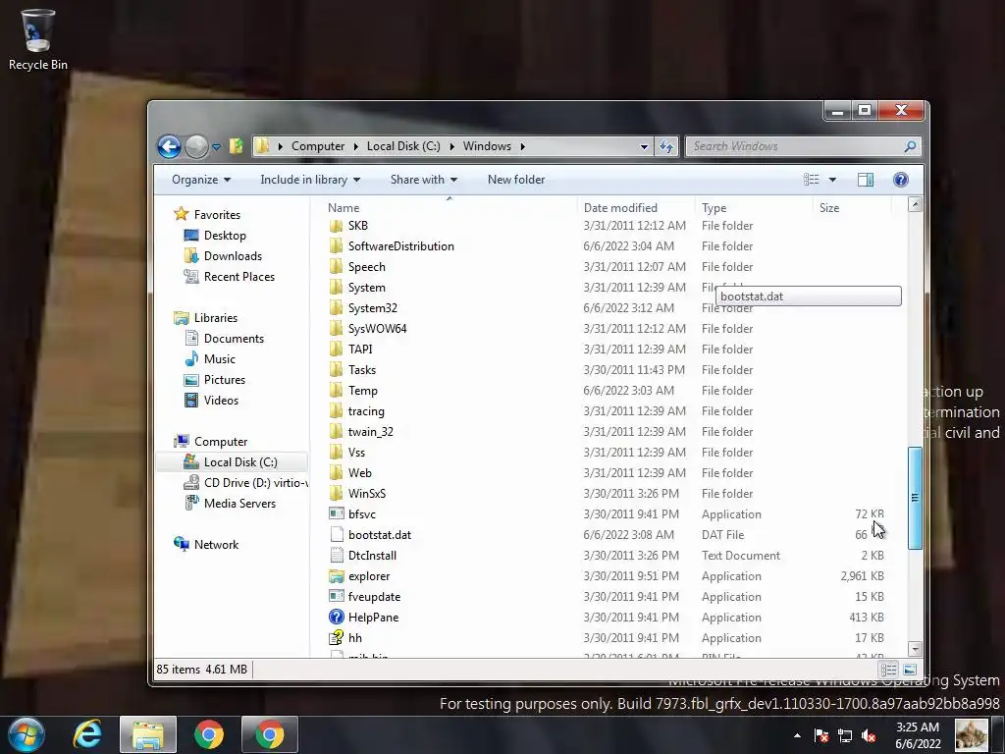
Task: Open the Windows Start menu orb
Action: [x=26, y=734]
